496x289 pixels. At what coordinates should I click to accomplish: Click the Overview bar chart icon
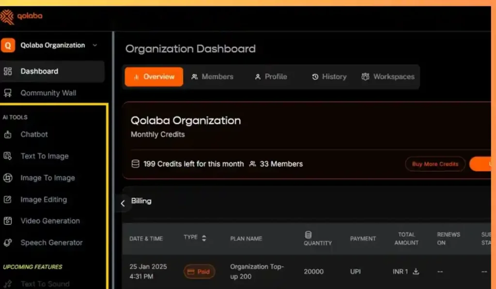pos(137,77)
